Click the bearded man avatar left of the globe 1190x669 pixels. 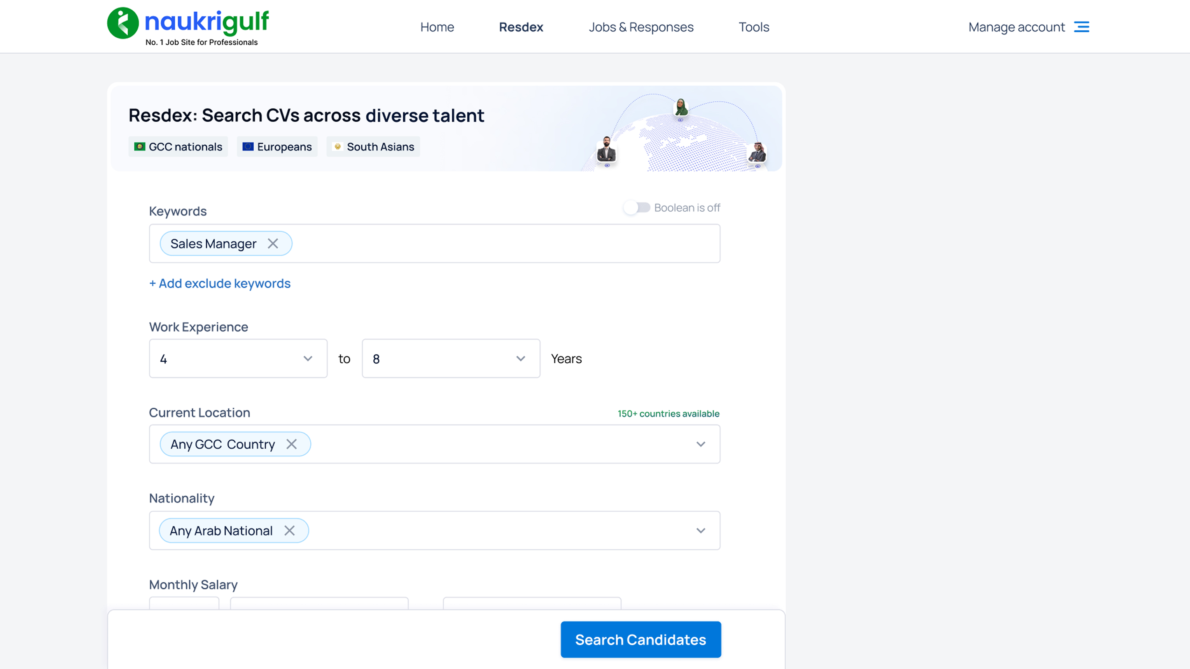(607, 150)
